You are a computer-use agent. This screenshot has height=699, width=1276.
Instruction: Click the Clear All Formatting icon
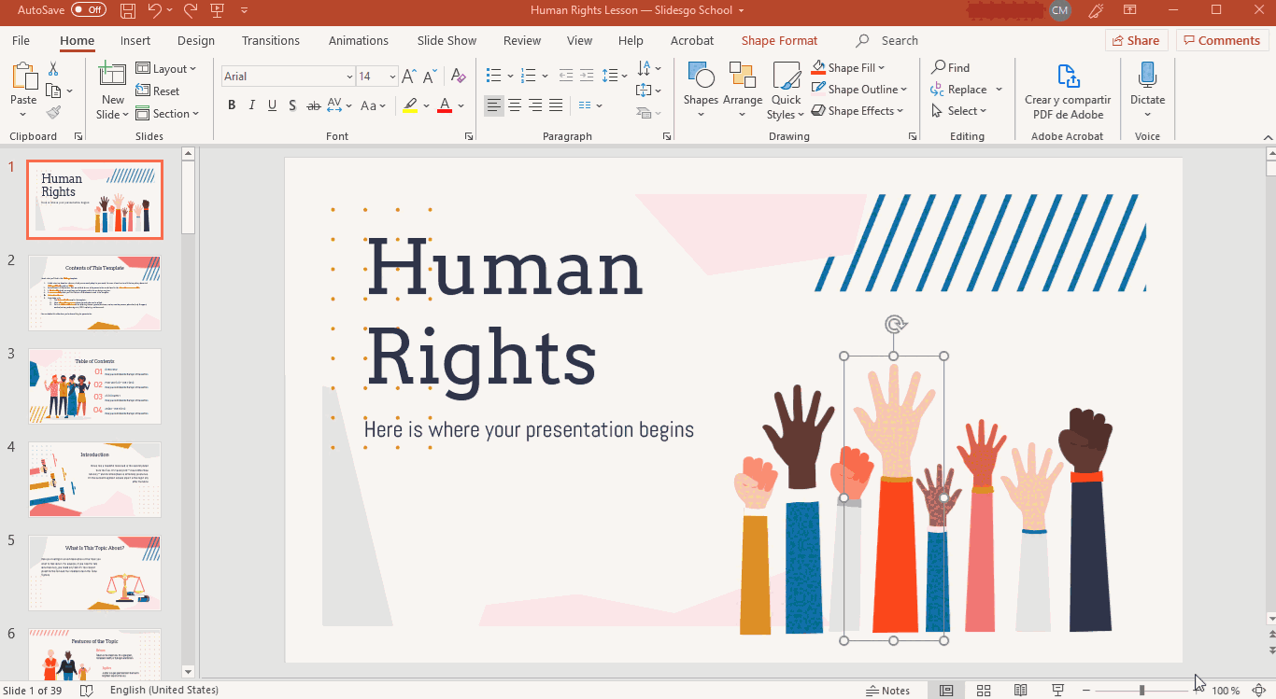(458, 77)
